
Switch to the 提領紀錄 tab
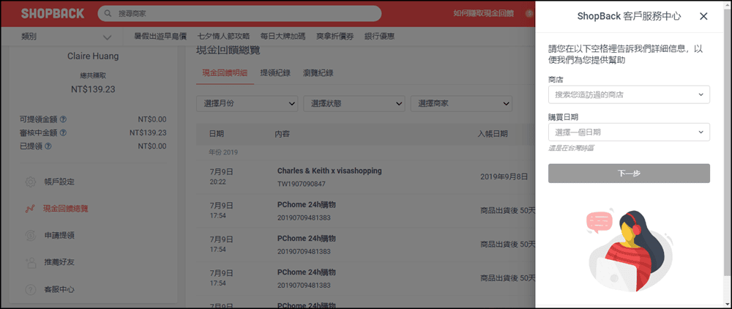click(275, 72)
